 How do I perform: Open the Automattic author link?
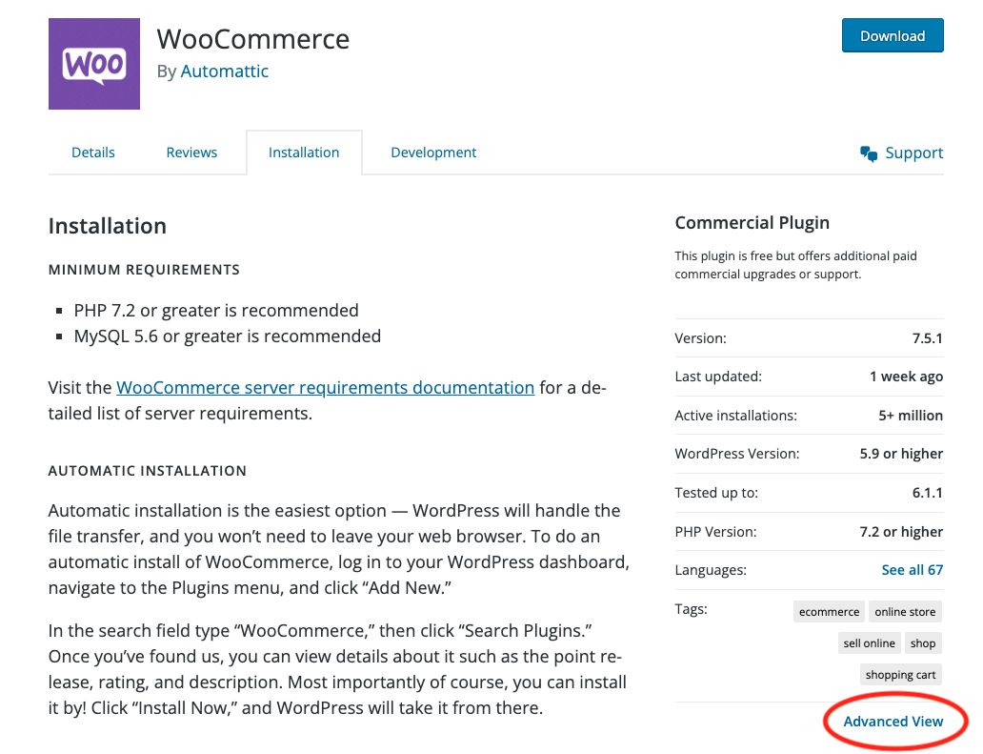click(x=225, y=71)
